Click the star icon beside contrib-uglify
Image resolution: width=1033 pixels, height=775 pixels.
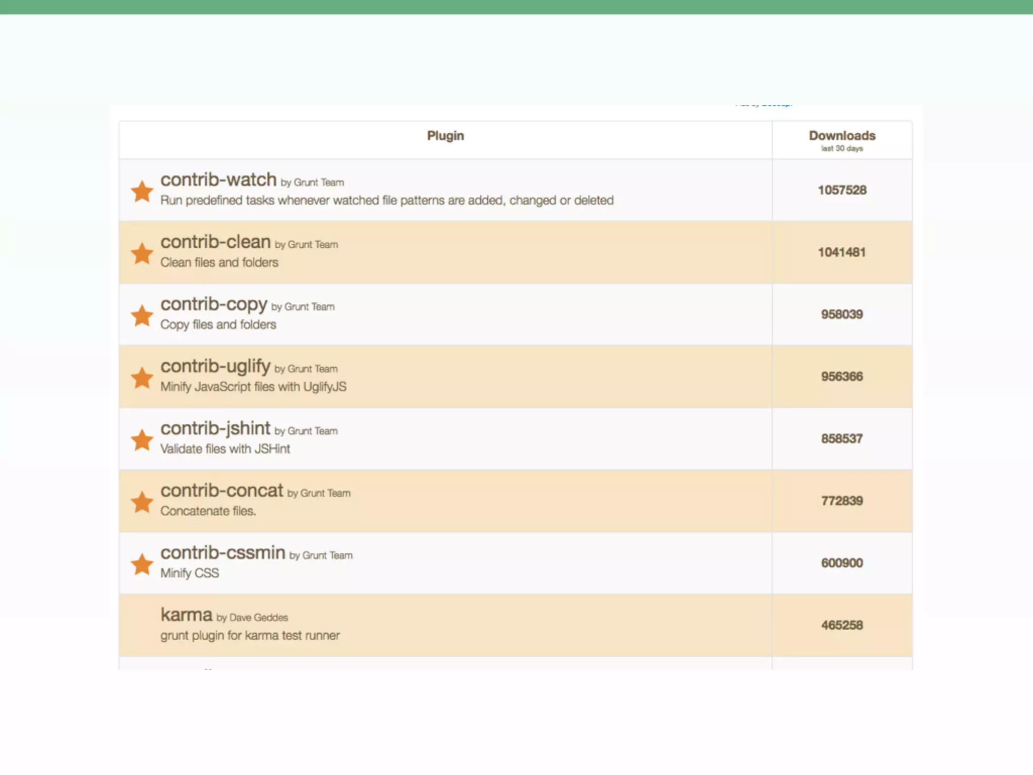[x=142, y=378]
